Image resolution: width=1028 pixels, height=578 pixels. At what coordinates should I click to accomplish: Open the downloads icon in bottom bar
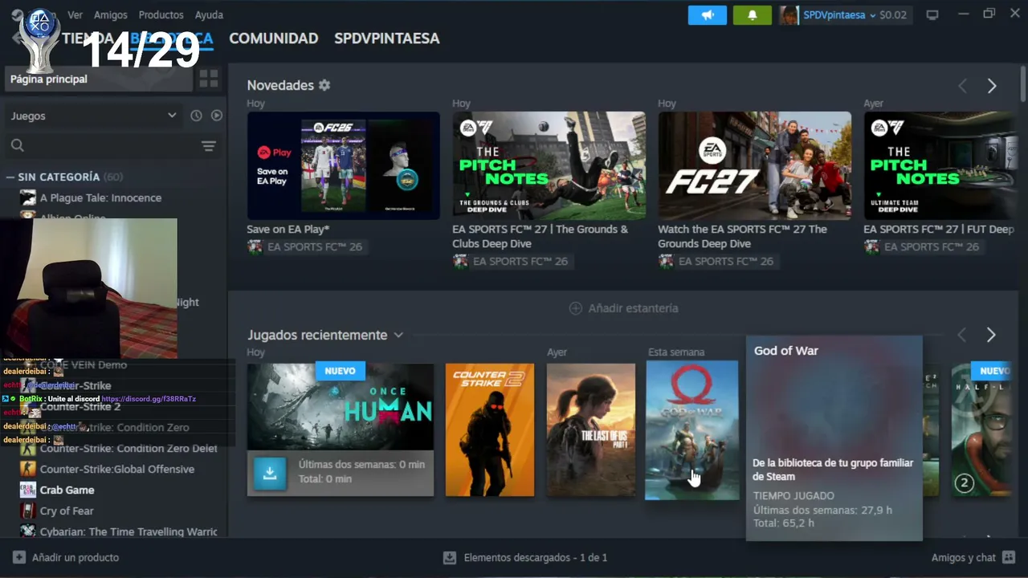[450, 557]
